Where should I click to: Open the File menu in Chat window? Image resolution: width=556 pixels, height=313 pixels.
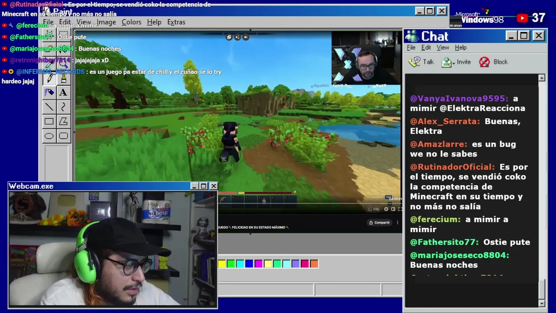(x=411, y=47)
